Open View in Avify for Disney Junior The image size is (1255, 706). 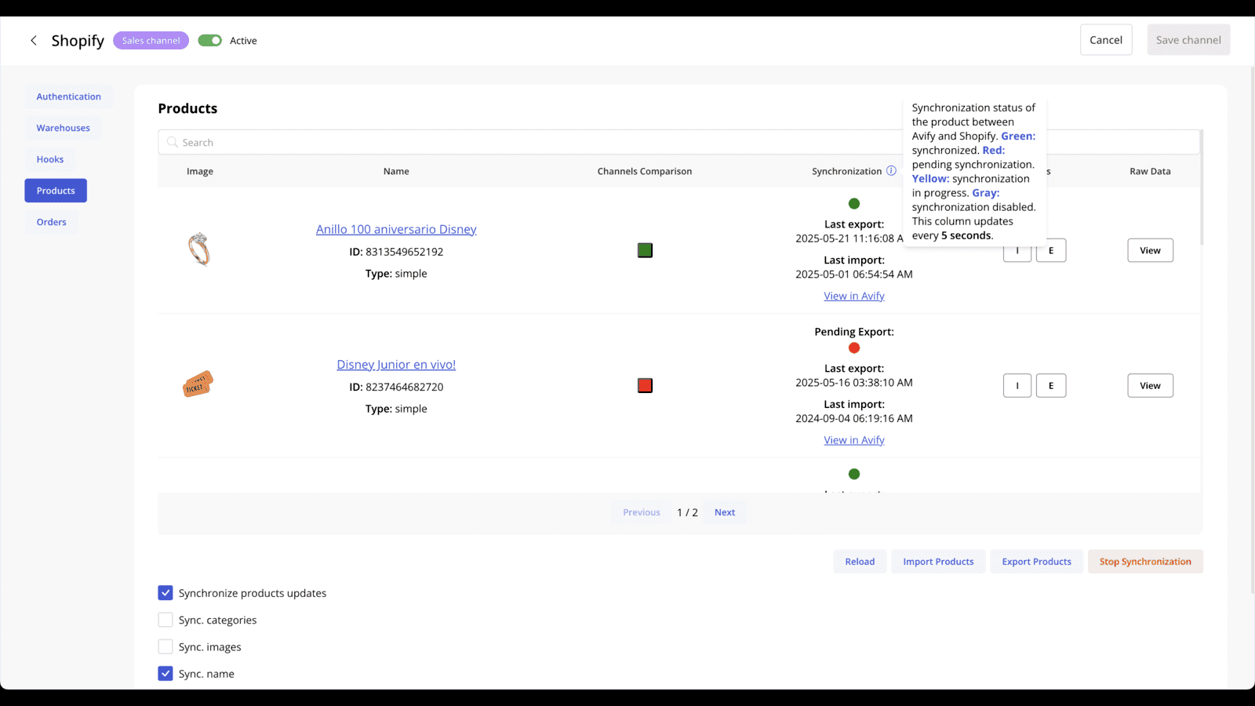[x=853, y=439]
